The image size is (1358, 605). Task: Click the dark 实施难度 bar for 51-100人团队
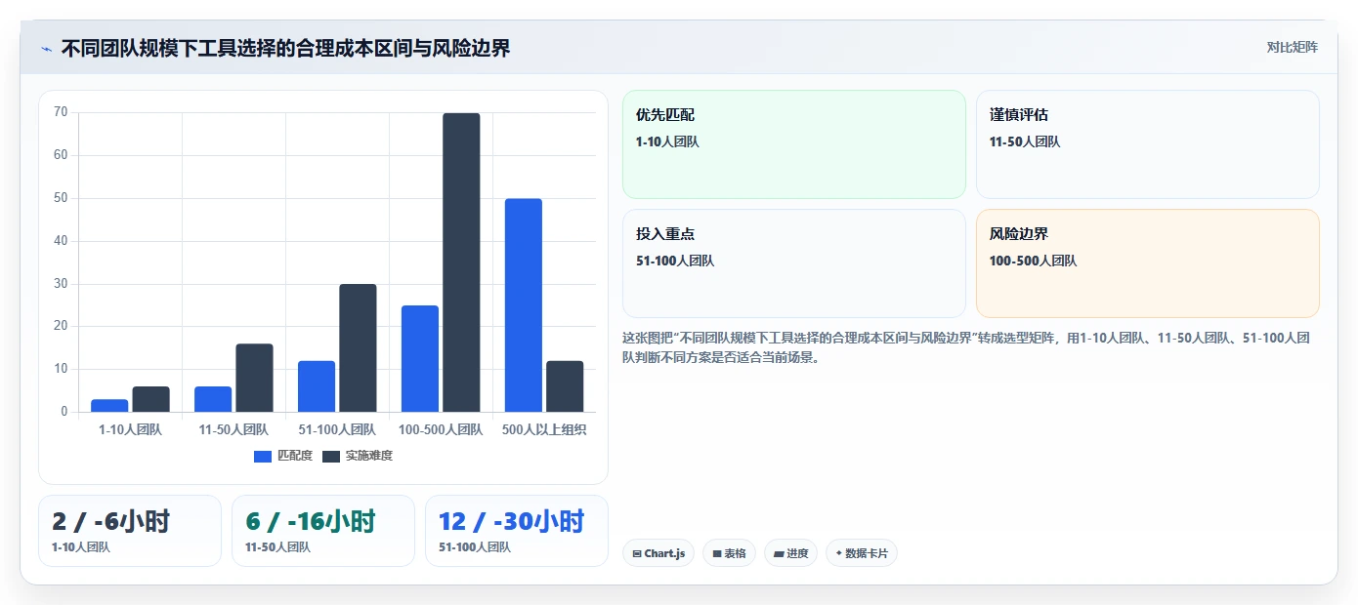358,347
